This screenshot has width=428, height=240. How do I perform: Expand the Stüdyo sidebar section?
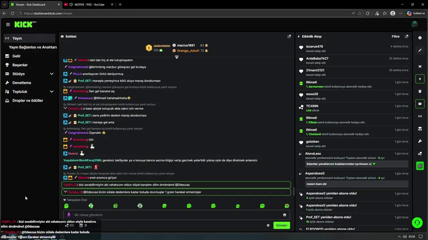coord(51,74)
